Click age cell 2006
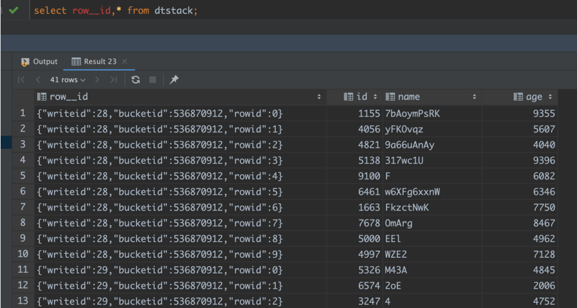 click(520, 286)
